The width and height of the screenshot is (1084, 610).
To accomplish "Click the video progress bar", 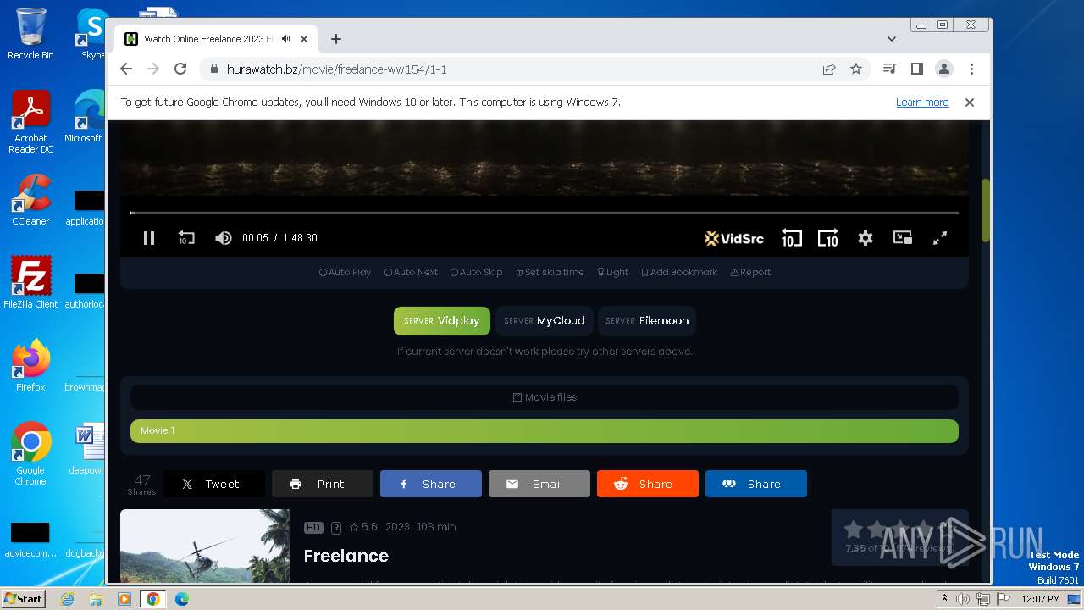I will point(545,213).
